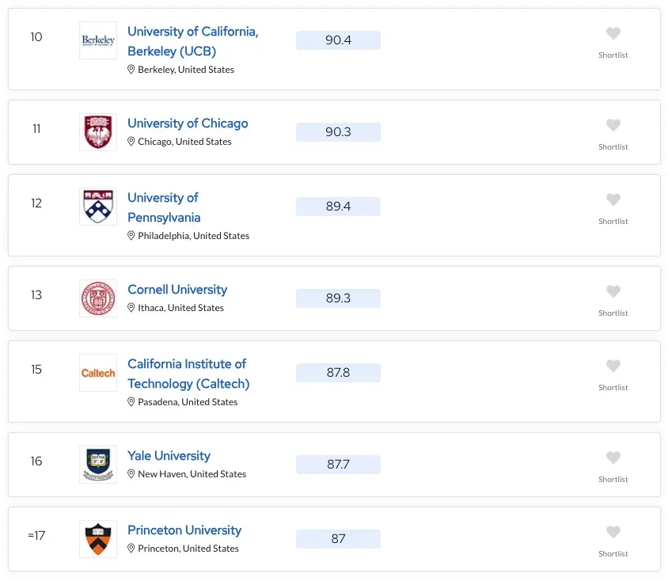Open the University of California, Berkeley link
This screenshot has height=581, width=668.
pyautogui.click(x=192, y=41)
